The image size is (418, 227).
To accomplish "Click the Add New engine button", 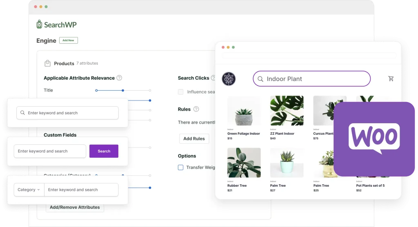I will point(68,40).
